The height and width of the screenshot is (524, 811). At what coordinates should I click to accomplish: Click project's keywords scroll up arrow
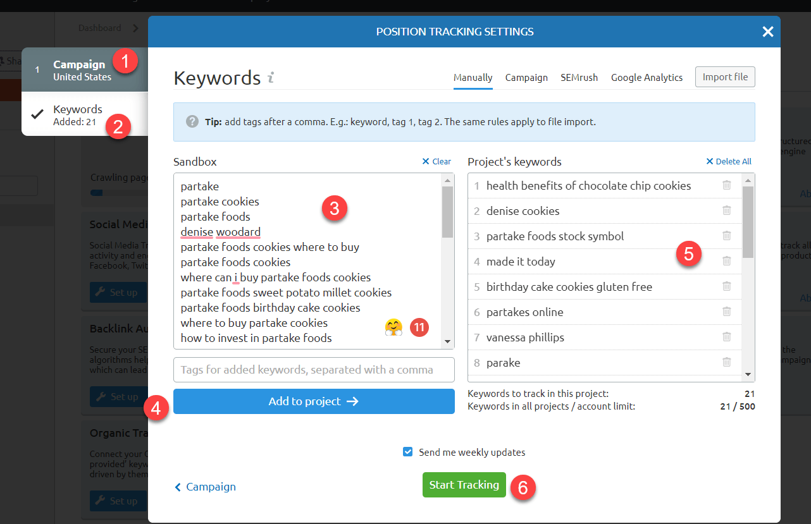748,181
